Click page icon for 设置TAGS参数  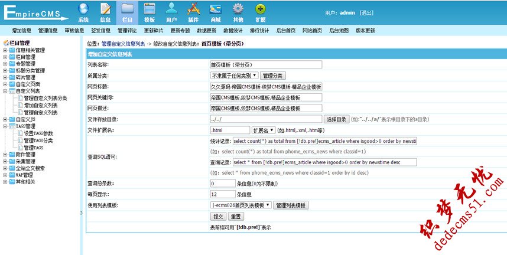click(x=20, y=133)
